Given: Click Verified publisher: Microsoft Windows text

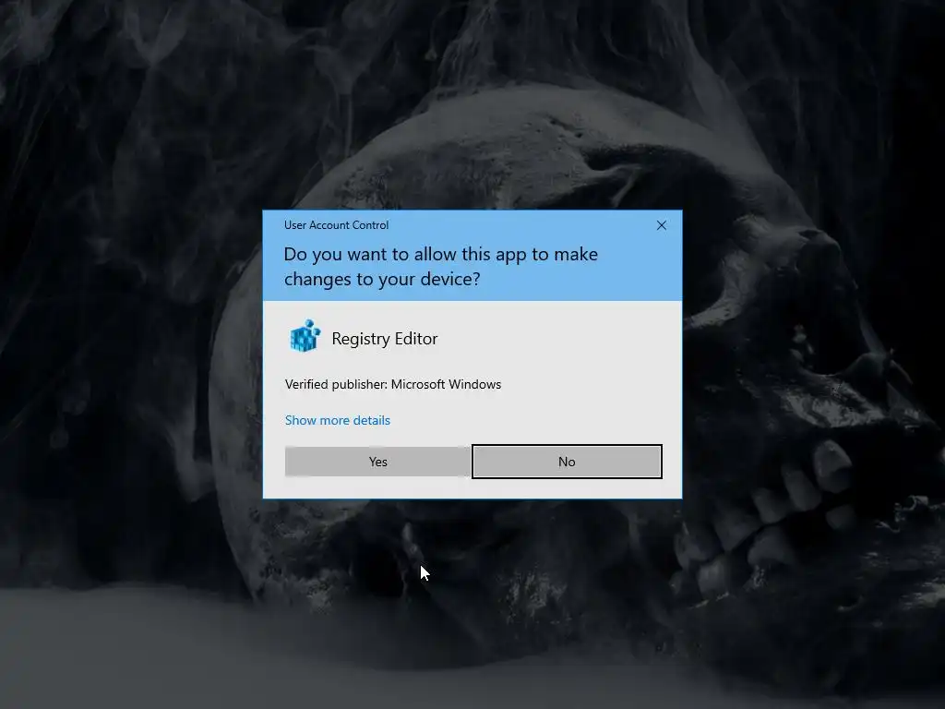Looking at the screenshot, I should tap(393, 385).
